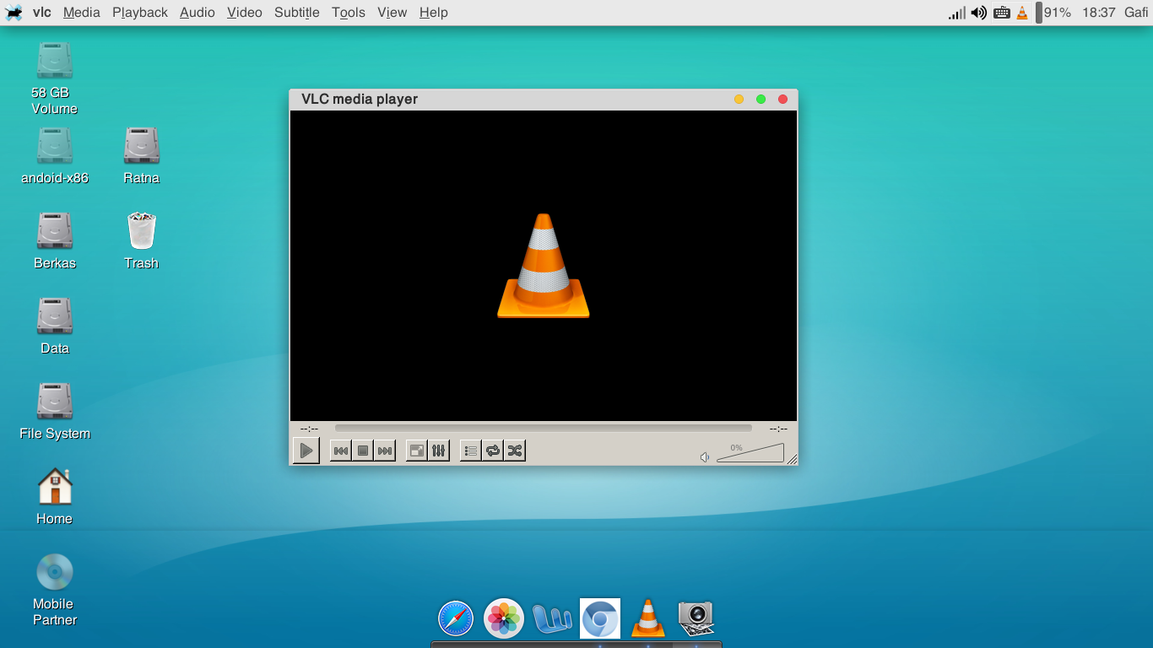Open the Subtitle menu
This screenshot has width=1153, height=648.
click(x=296, y=12)
